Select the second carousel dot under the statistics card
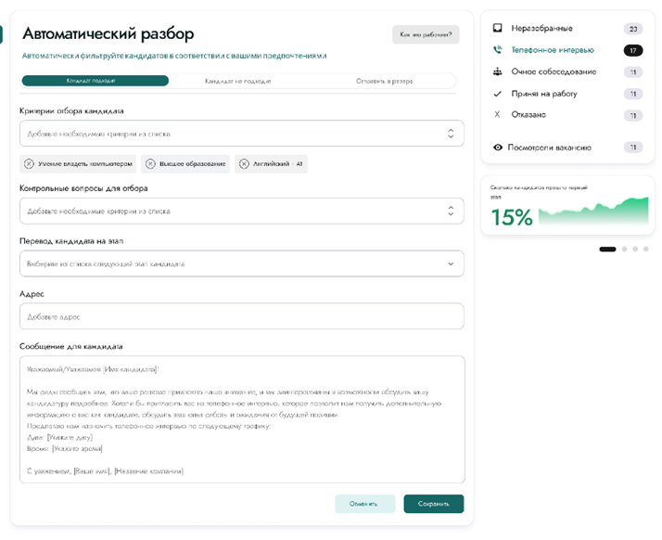This screenshot has width=662, height=540. (625, 249)
